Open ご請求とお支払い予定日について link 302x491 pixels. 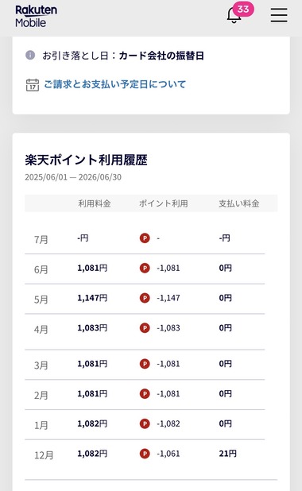[115, 84]
